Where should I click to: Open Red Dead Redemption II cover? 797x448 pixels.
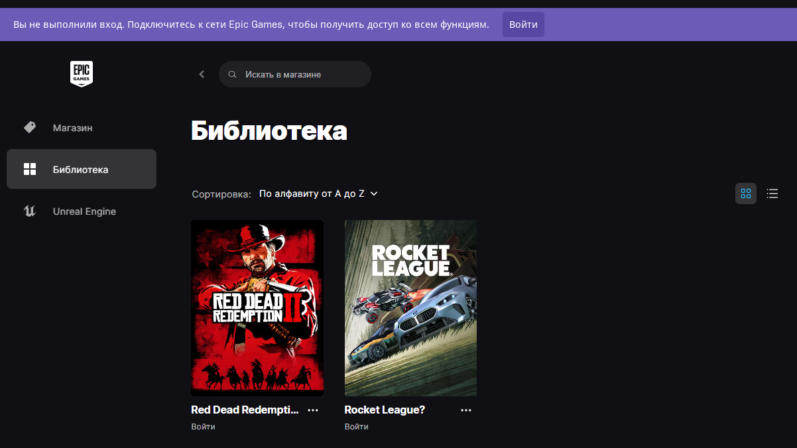coord(257,308)
